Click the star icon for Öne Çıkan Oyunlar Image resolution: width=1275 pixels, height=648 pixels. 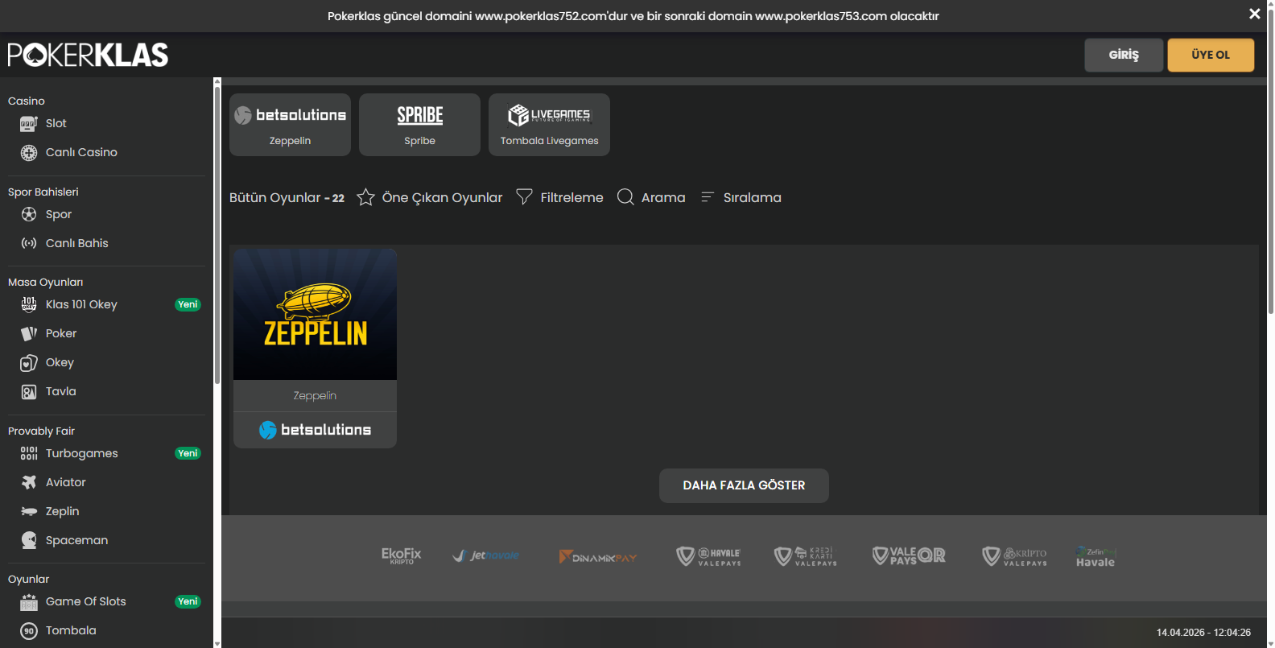[x=365, y=197]
